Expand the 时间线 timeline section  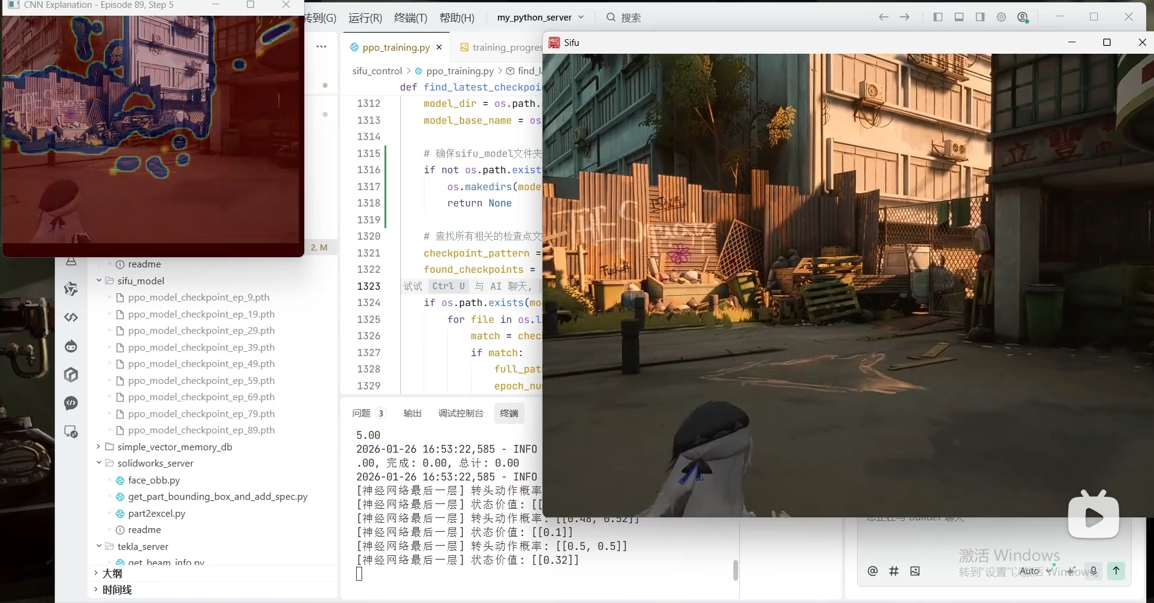pos(117,590)
